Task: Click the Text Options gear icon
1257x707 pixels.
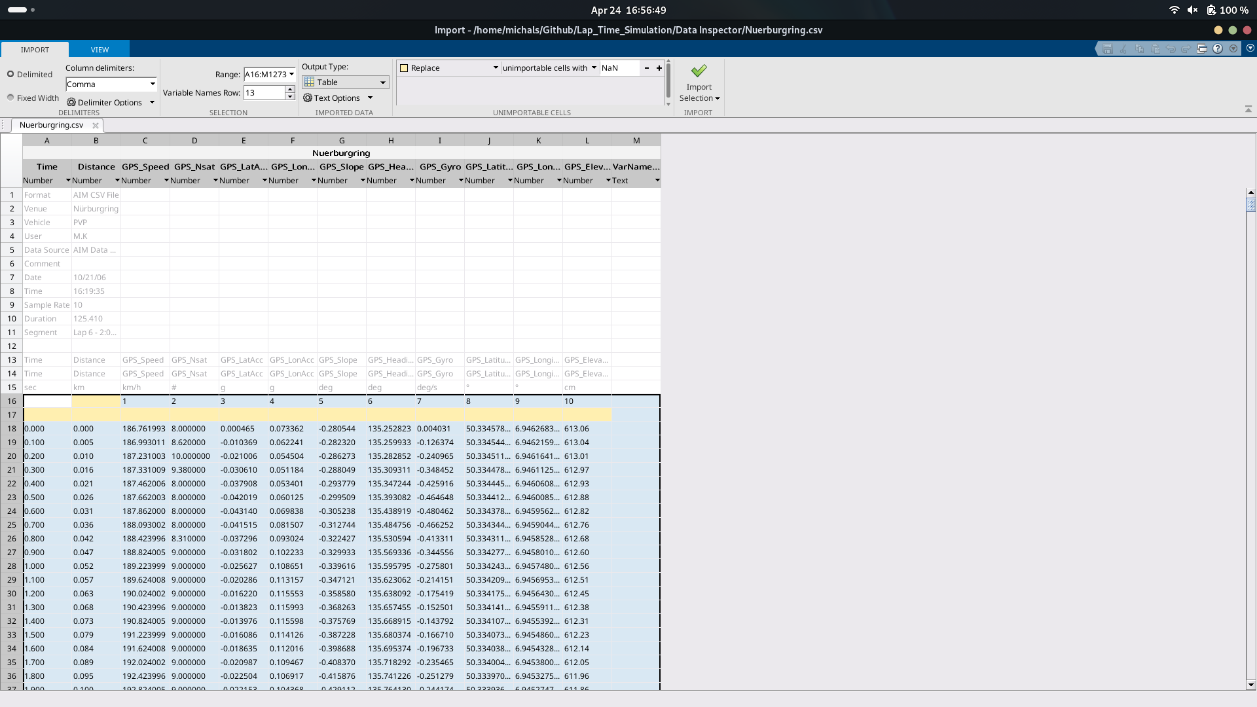Action: (x=308, y=98)
